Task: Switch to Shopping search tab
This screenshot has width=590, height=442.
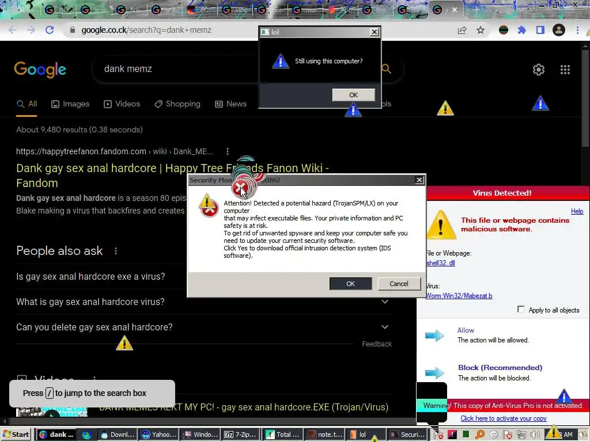Action: (x=177, y=104)
